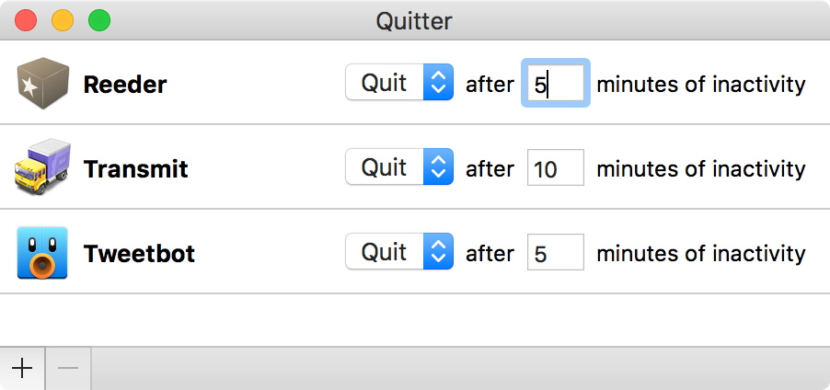
Task: Click Reeder's "minutes of inactivity" text
Action: click(701, 84)
